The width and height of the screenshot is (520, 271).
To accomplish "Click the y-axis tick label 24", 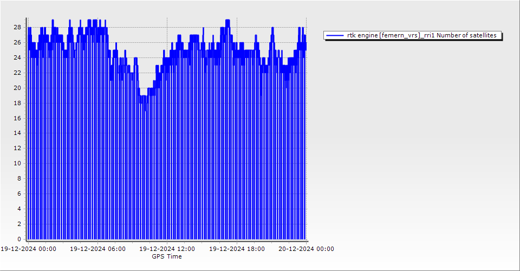I will pos(17,57).
